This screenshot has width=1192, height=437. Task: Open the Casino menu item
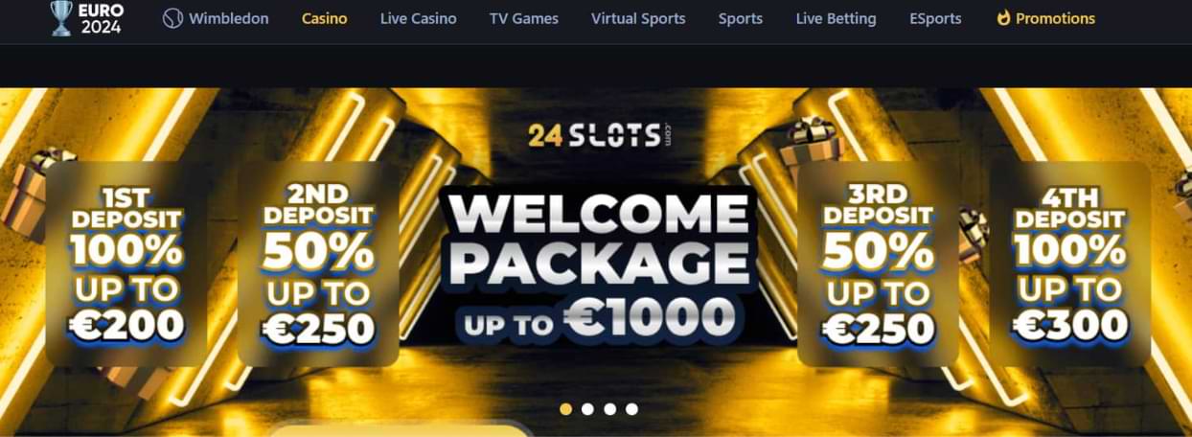324,18
